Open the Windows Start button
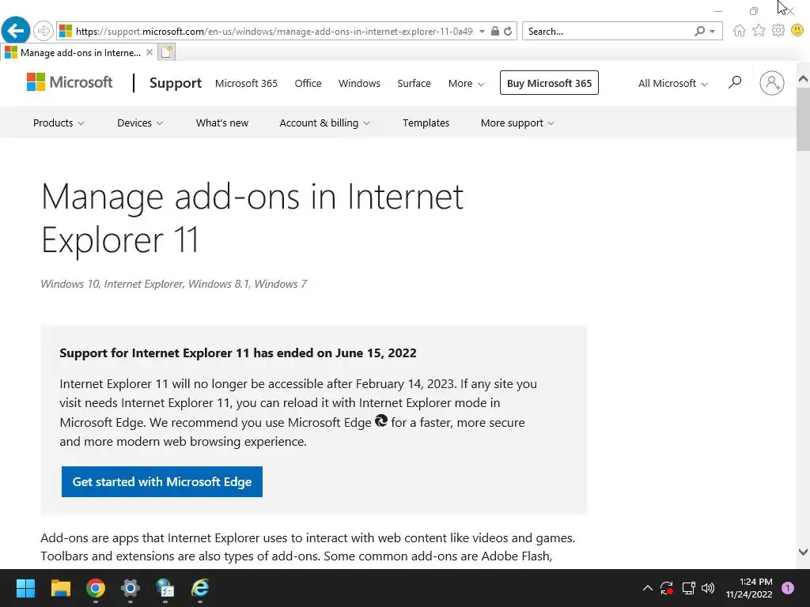This screenshot has height=607, width=810. coord(25,588)
